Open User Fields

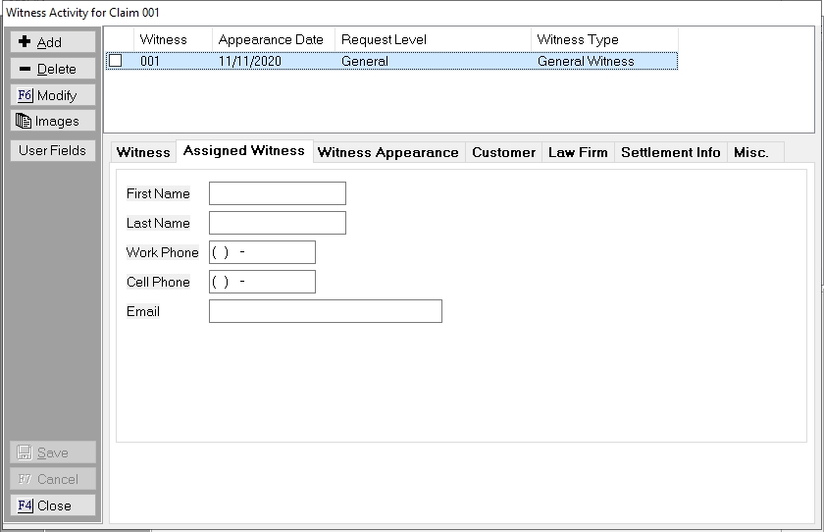(x=53, y=150)
